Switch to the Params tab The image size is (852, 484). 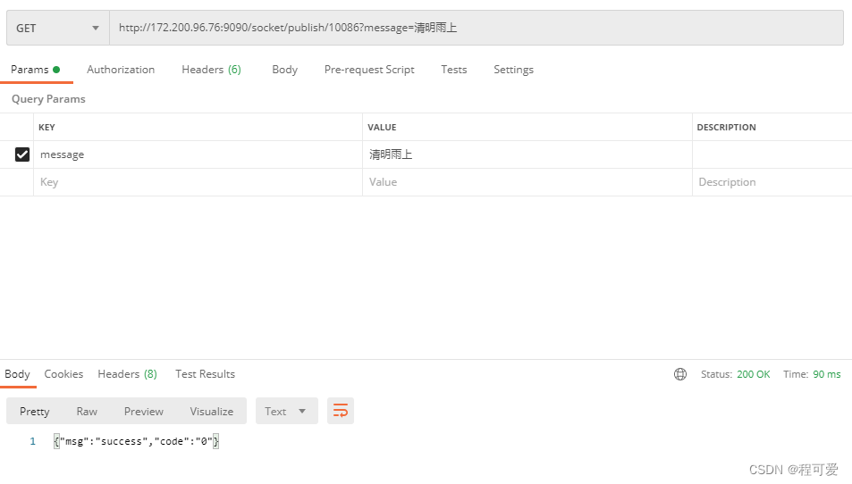(x=36, y=70)
